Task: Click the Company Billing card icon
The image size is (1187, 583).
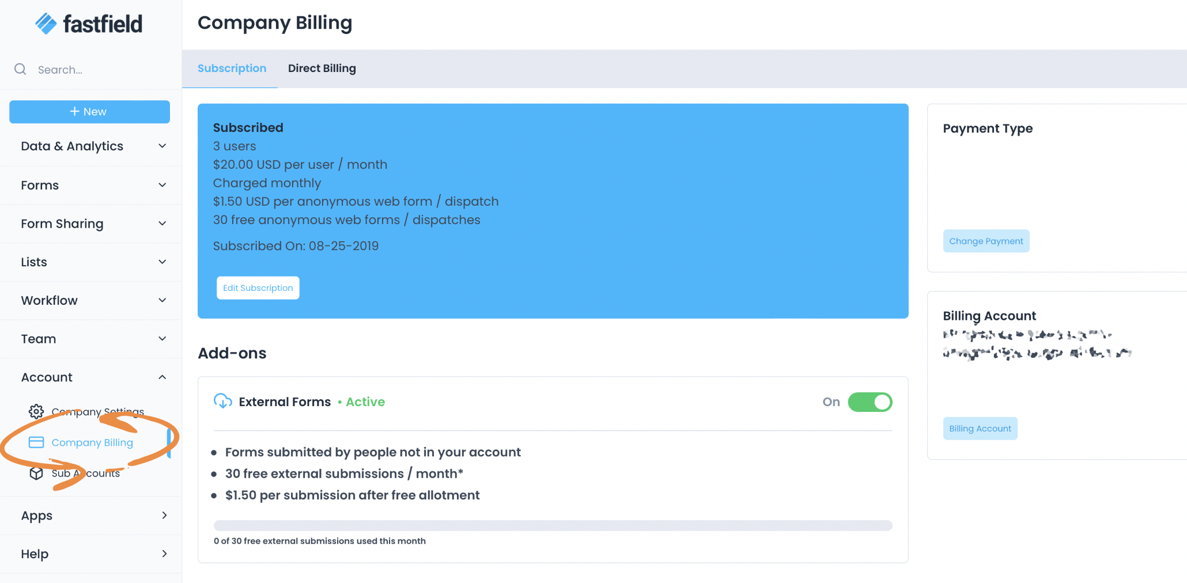Action: [36, 442]
